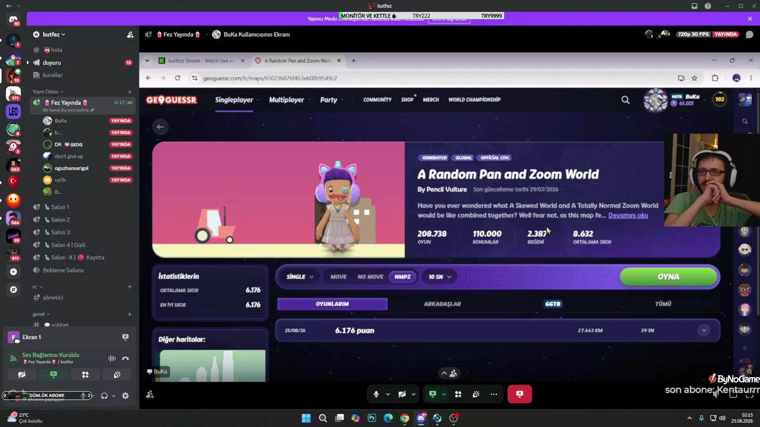
Task: Open more options in the call control bar
Action: (493, 394)
